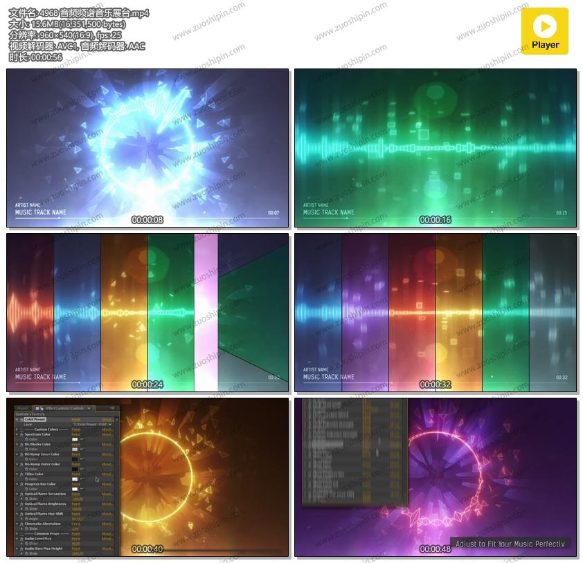Click About link for Spectrum Color
The width and height of the screenshot is (583, 563).
click(107, 434)
